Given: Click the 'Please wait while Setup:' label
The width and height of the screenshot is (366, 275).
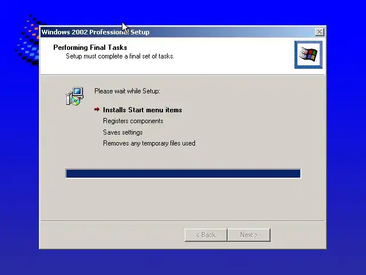Looking at the screenshot, I should [127, 91].
